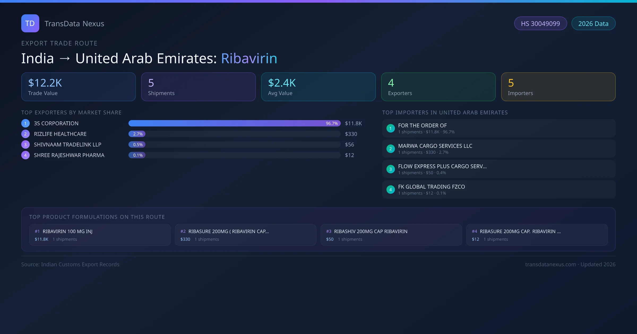
Task: Click the 2.7% share bar label
Action: [x=137, y=134]
